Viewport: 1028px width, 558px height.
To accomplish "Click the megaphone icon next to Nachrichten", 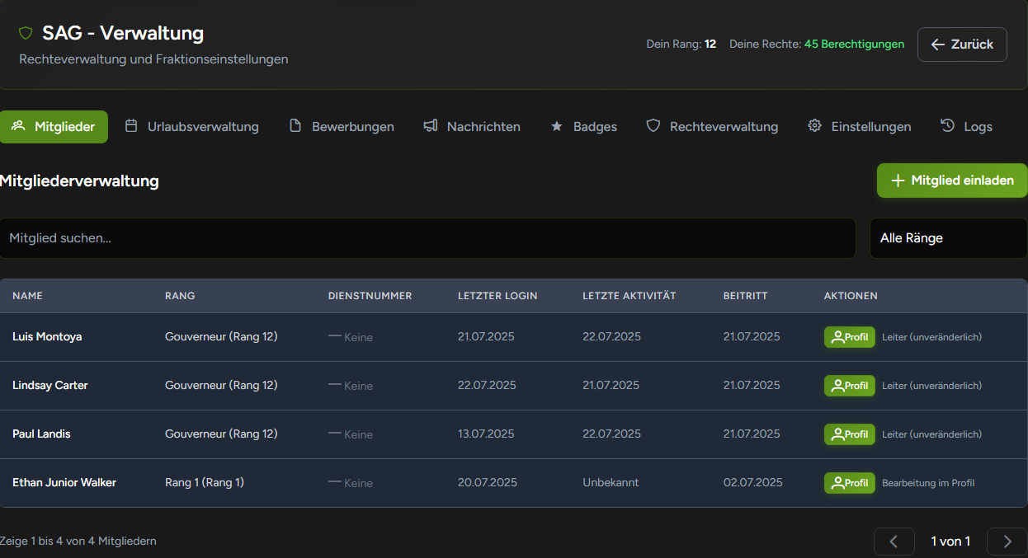I will pyautogui.click(x=431, y=126).
